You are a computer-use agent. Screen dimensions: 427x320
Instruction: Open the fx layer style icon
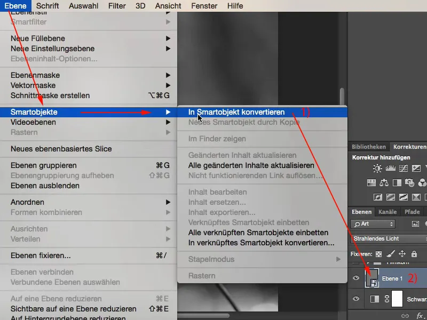coord(420,316)
